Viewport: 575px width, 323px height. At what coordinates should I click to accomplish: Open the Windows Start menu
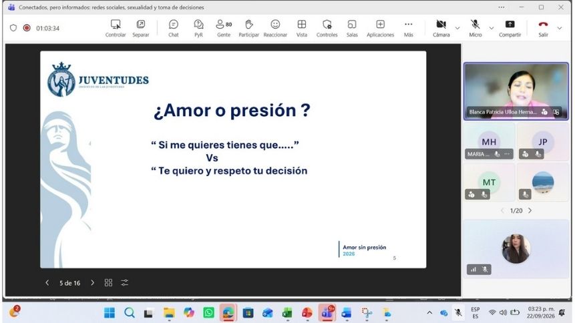(110, 313)
